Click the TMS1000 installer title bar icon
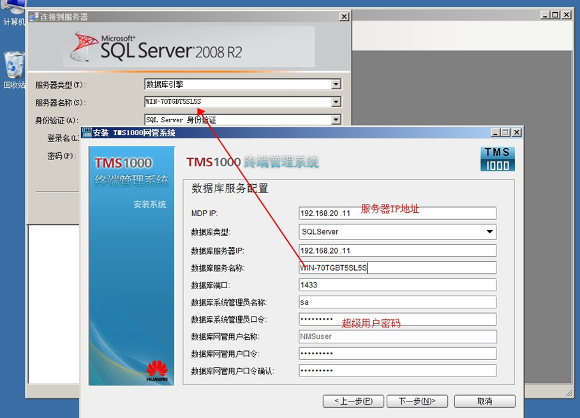580x418 pixels. [x=87, y=133]
